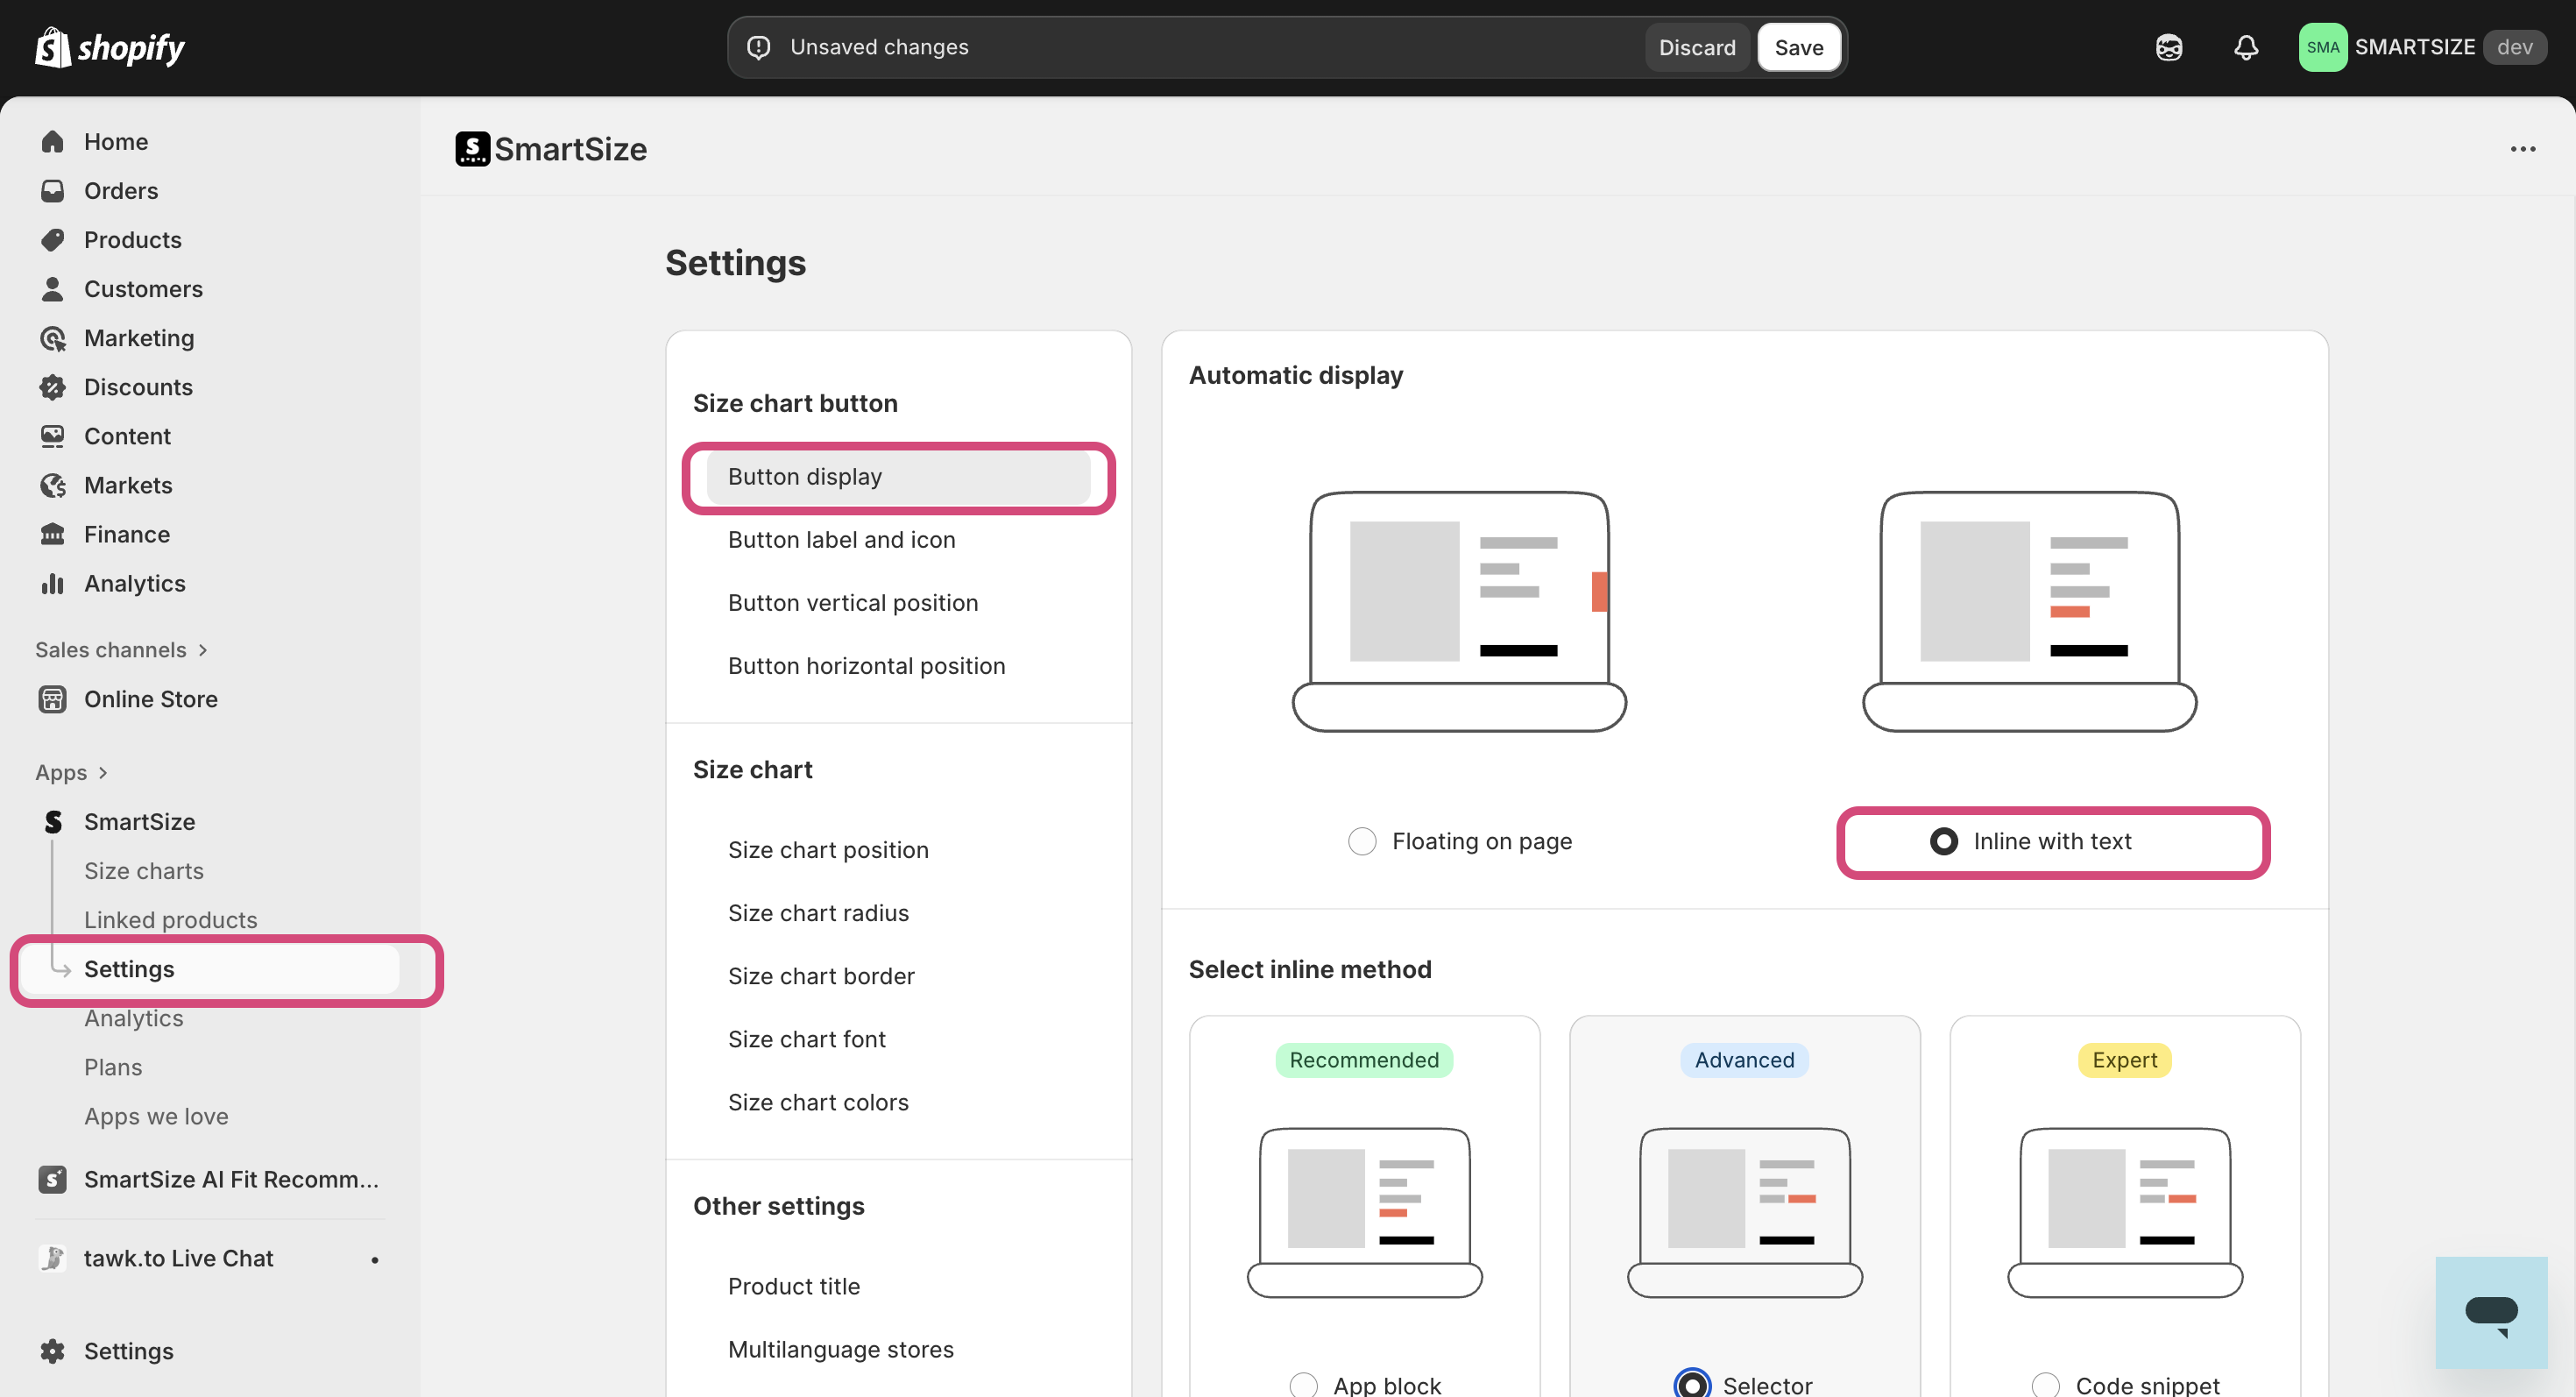Click the Floating on page illustration
2576x1397 pixels.
[x=1459, y=610]
